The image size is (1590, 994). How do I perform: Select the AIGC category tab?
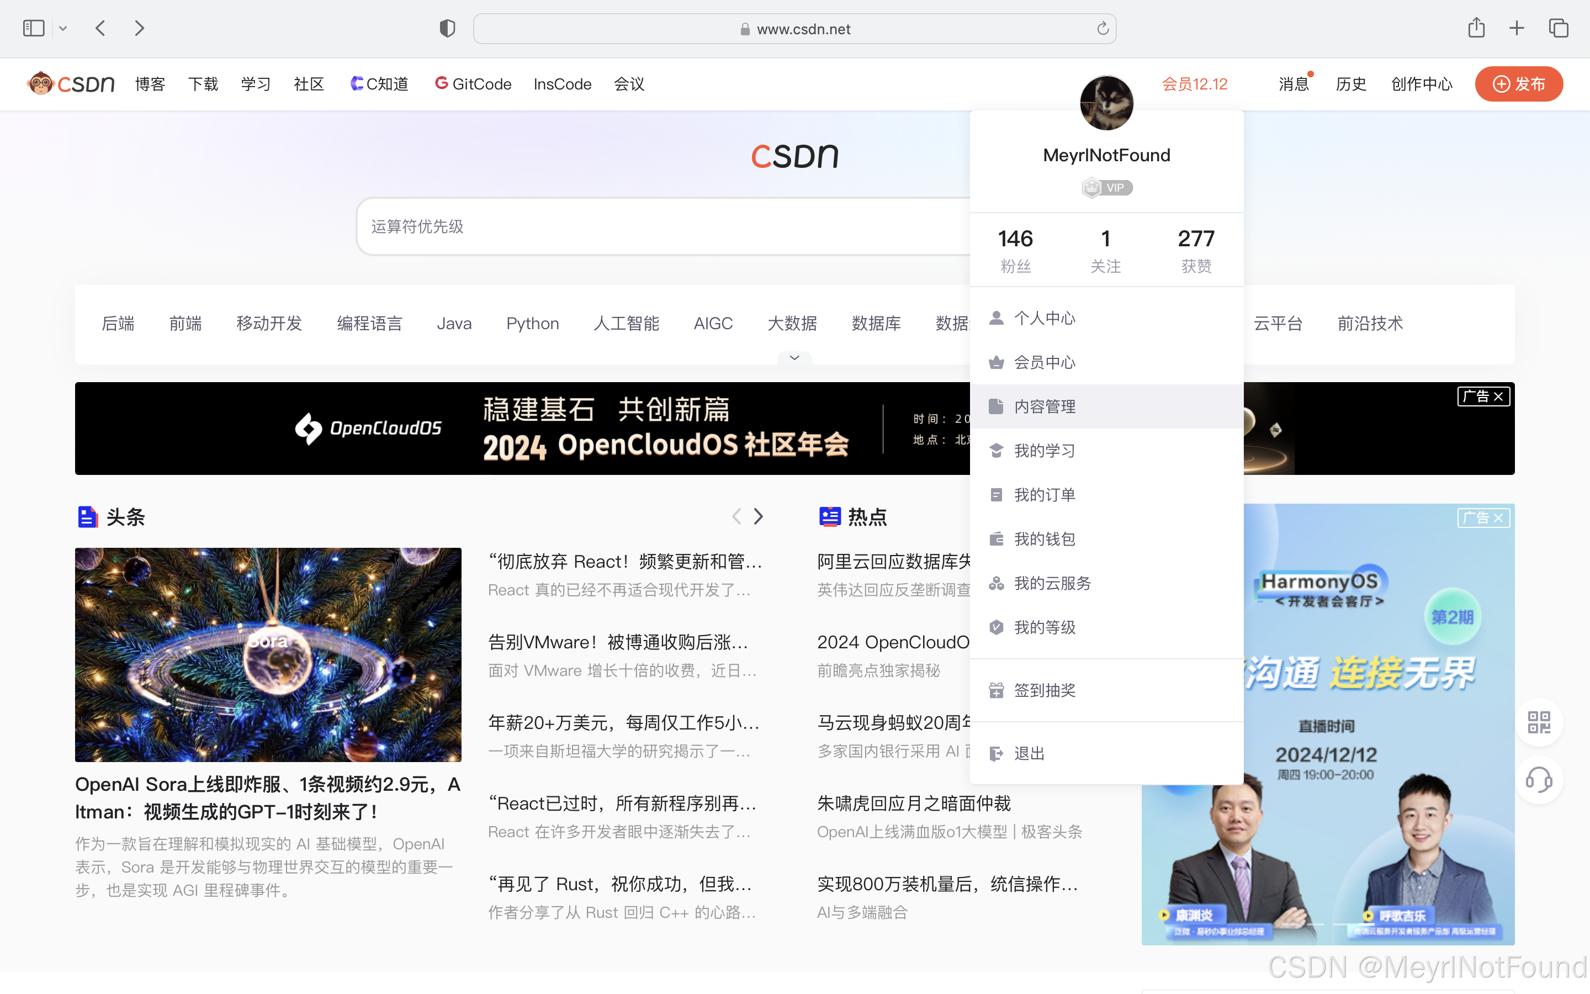point(713,324)
